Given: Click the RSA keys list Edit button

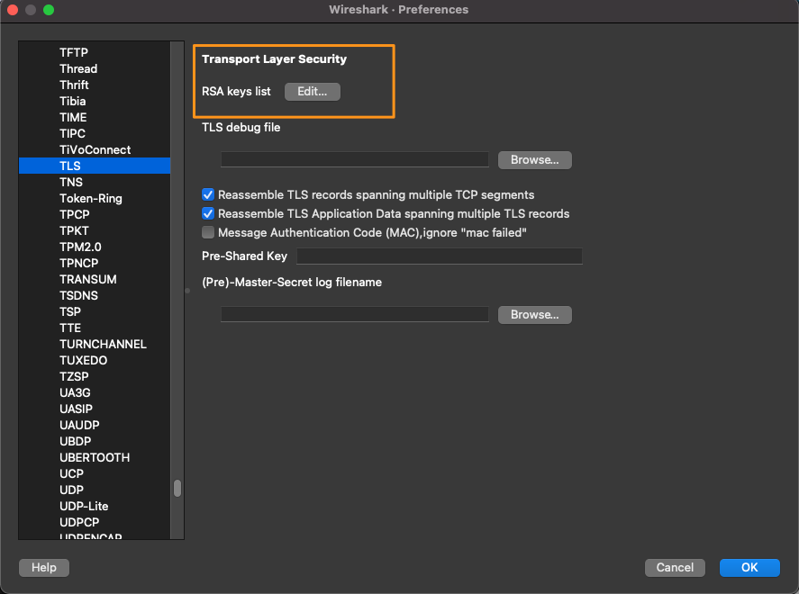Looking at the screenshot, I should (x=312, y=92).
